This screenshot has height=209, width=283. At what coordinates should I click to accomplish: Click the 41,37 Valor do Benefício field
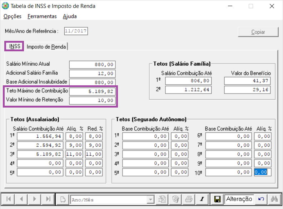pos(247,81)
